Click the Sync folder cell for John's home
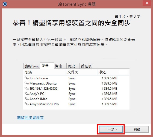Screen dimensions: 153x137 click(72, 78)
